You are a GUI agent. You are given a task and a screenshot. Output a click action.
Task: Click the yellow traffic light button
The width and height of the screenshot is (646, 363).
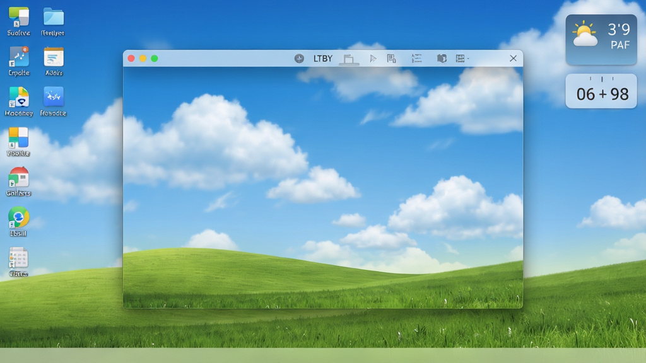point(143,59)
